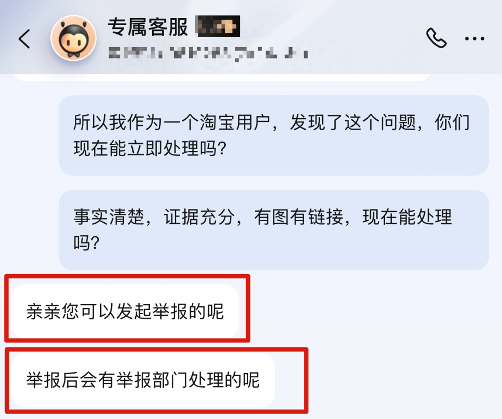The image size is (502, 419).
Task: Tap the blurred badge beside "专属客服"
Action: click(x=218, y=26)
